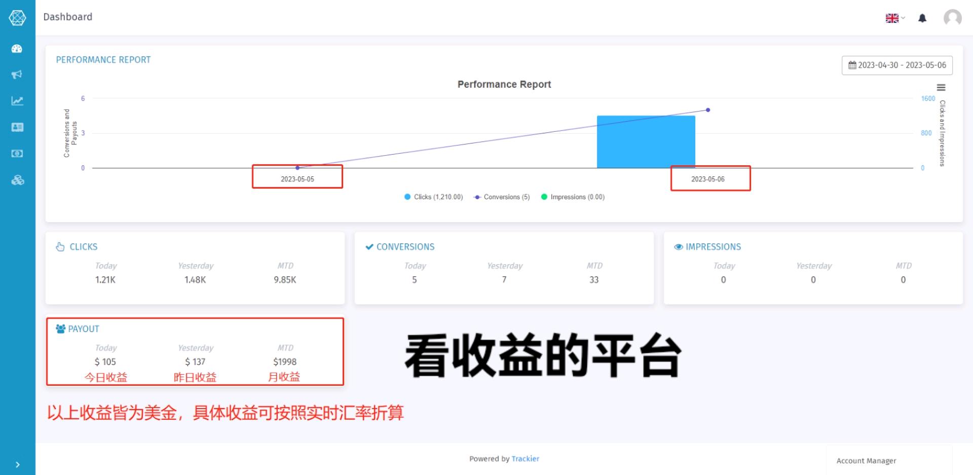Click the Performance Report chart title
Viewport: 973px width, 475px height.
pyautogui.click(x=504, y=84)
